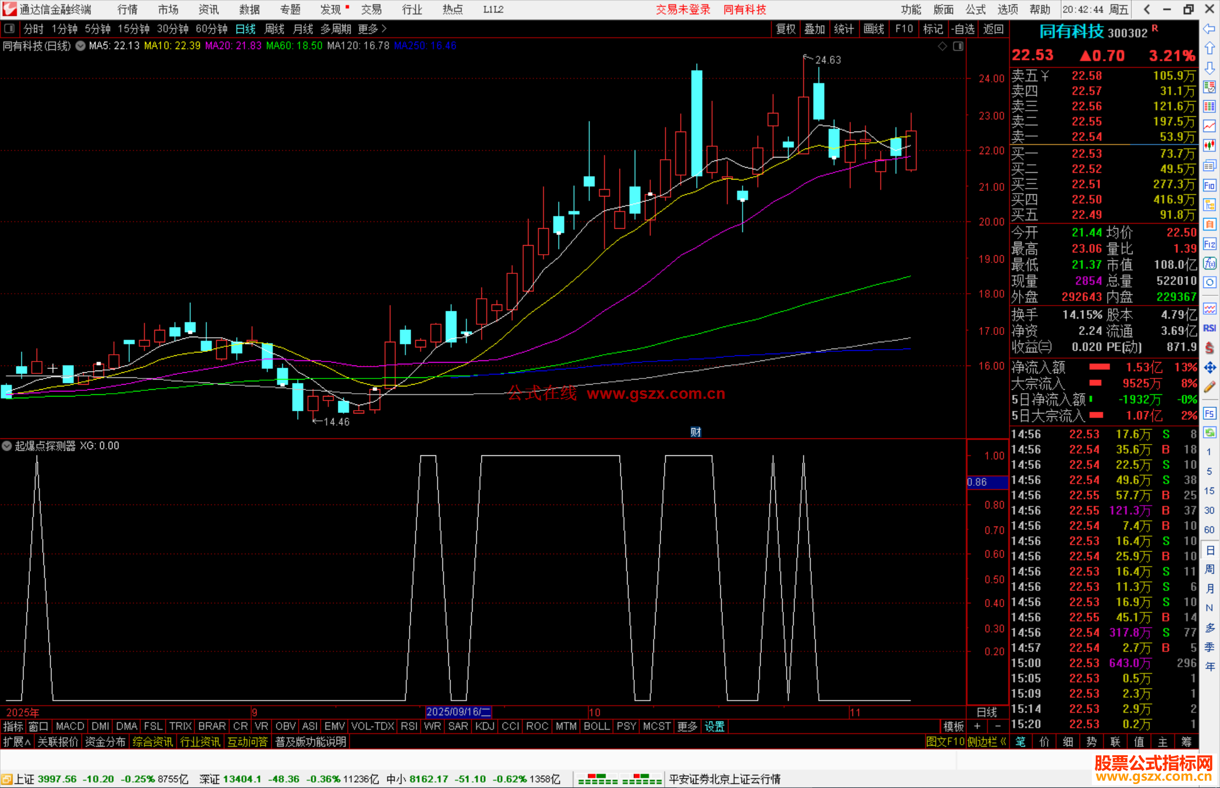Click the green refresh icon in sidebar
1220x788 pixels.
(1209, 433)
